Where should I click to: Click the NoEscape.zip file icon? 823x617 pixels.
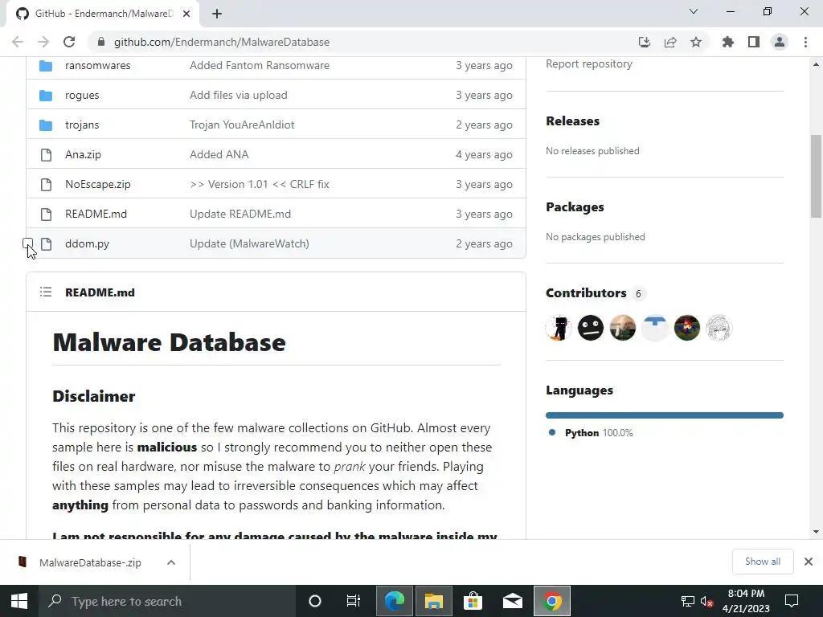tap(46, 185)
